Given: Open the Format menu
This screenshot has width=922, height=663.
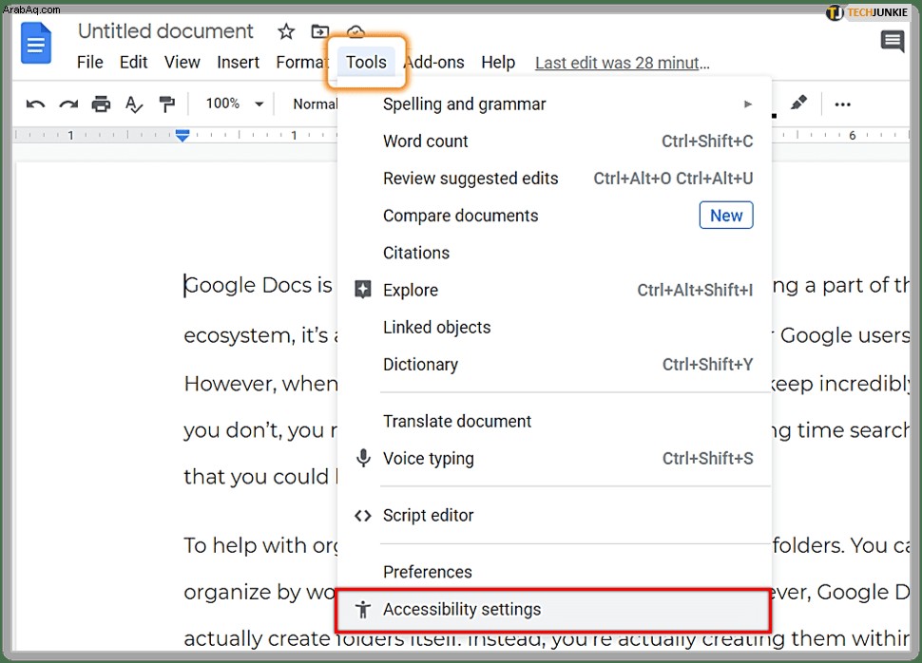Looking at the screenshot, I should [302, 63].
